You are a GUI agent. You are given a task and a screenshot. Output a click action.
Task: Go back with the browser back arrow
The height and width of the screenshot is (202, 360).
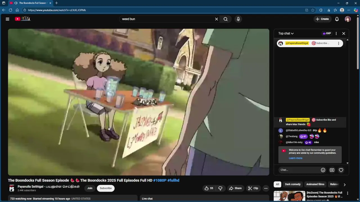4,10
